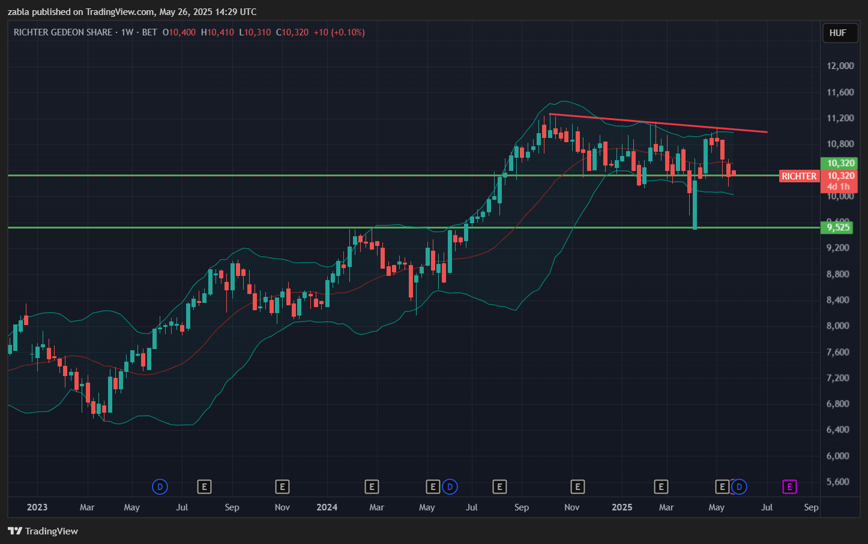Select the open value O10,400
Screen dimensions: 868x544
179,32
